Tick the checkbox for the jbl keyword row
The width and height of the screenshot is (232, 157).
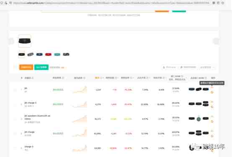pyautogui.click(x=15, y=90)
